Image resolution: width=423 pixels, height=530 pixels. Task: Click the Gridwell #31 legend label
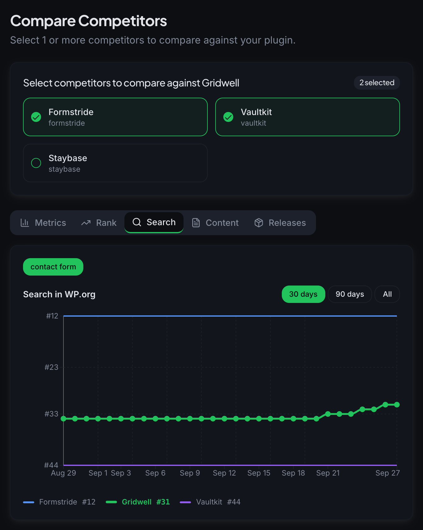(x=146, y=502)
